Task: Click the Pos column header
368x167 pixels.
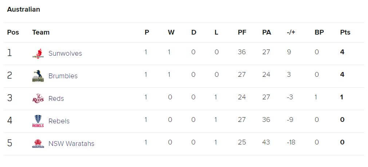Action: click(13, 32)
